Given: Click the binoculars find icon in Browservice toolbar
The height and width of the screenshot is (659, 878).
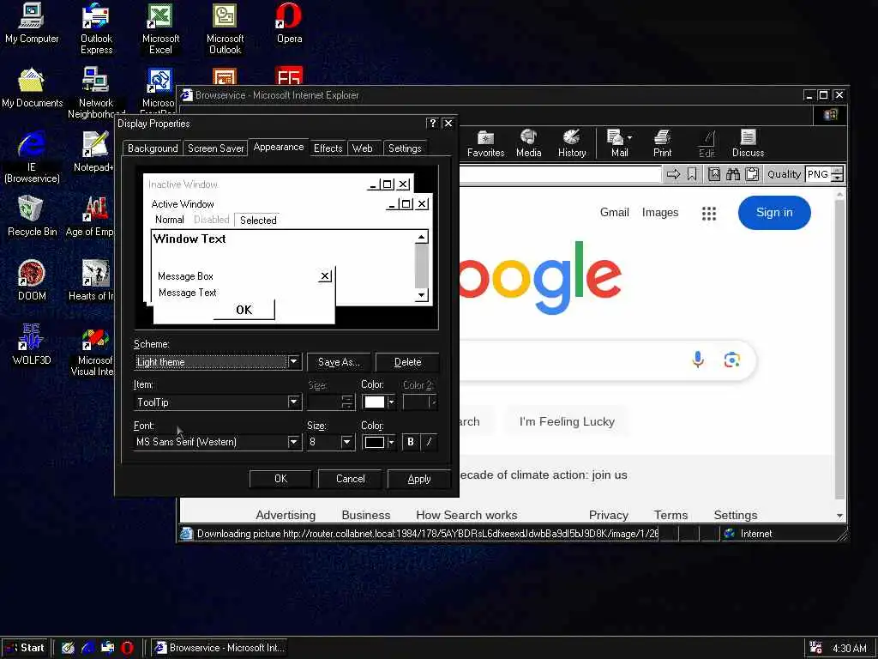Looking at the screenshot, I should (x=733, y=174).
